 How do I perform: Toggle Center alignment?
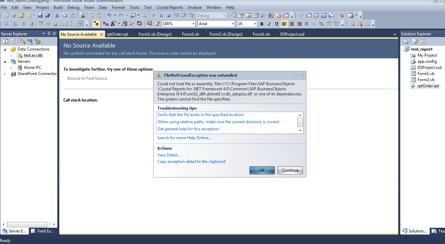click(292, 24)
